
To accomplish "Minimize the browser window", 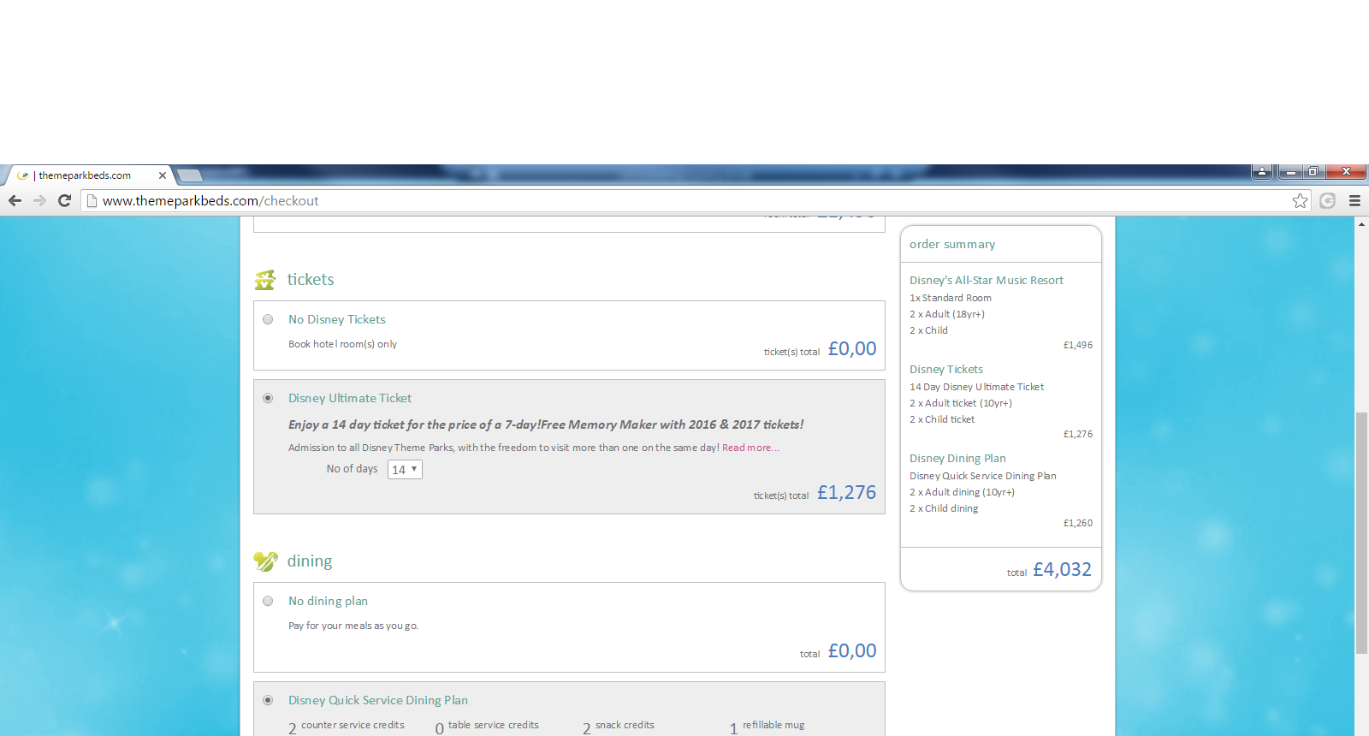I will [1291, 171].
